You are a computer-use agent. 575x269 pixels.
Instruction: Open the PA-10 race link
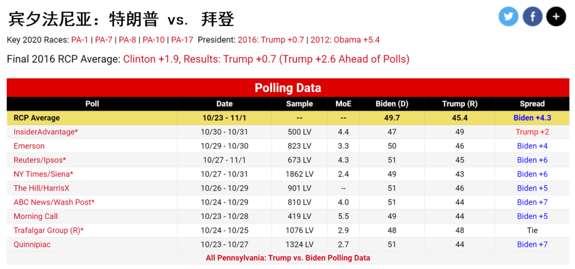pos(154,40)
